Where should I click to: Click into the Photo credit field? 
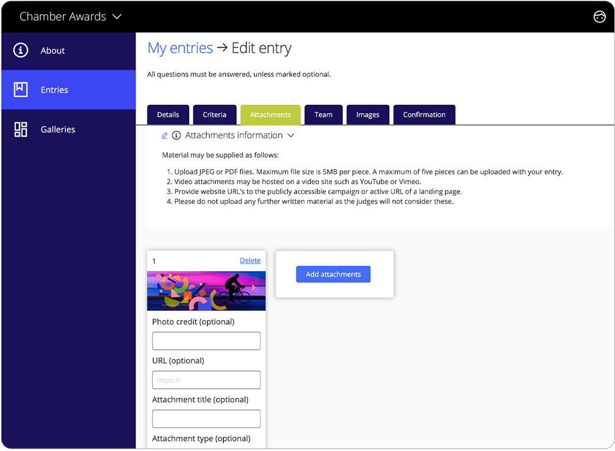tap(206, 341)
